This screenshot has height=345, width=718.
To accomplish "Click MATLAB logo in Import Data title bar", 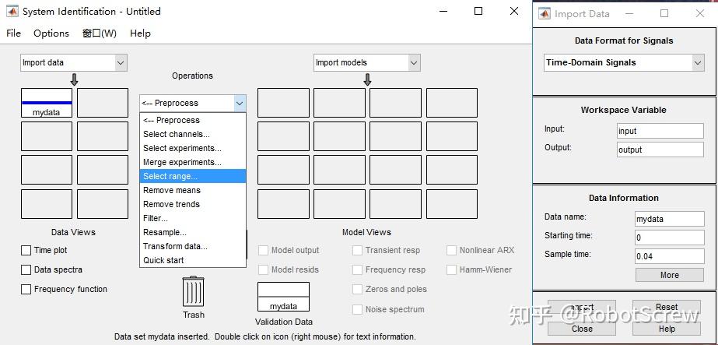I will (545, 14).
